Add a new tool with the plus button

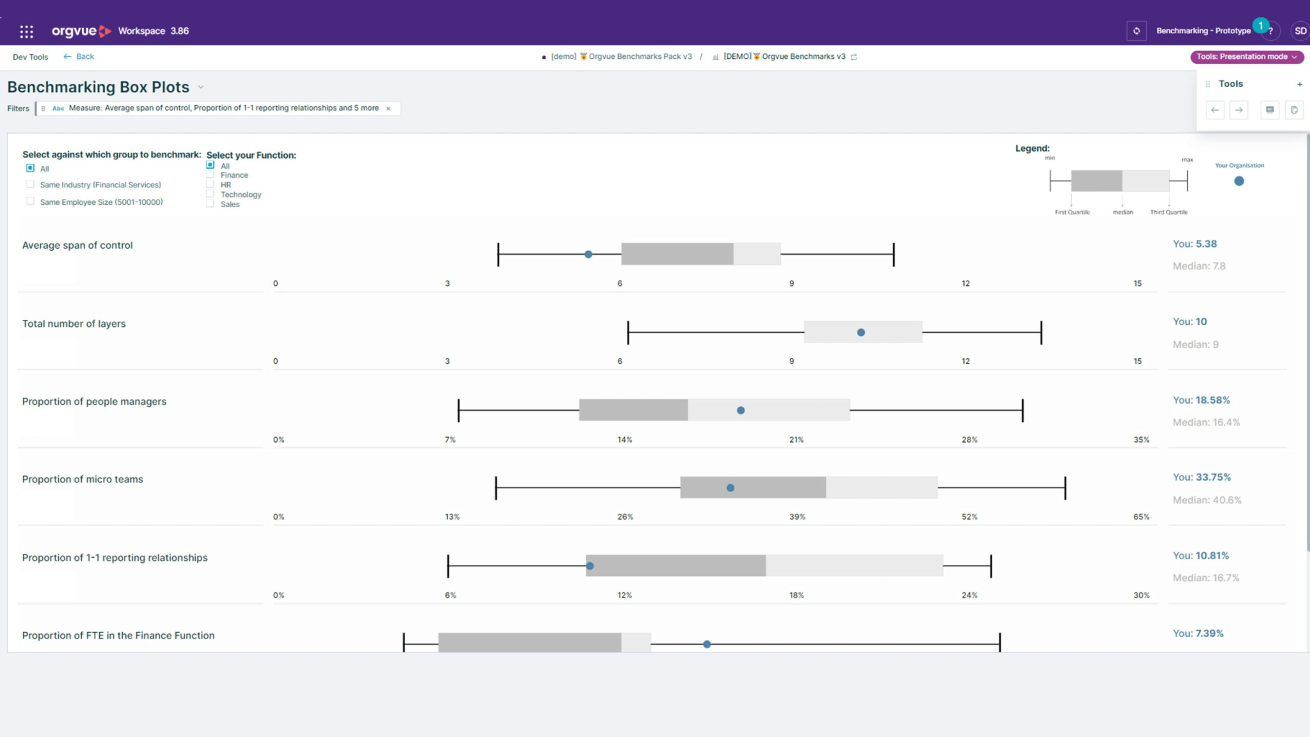pyautogui.click(x=1300, y=84)
